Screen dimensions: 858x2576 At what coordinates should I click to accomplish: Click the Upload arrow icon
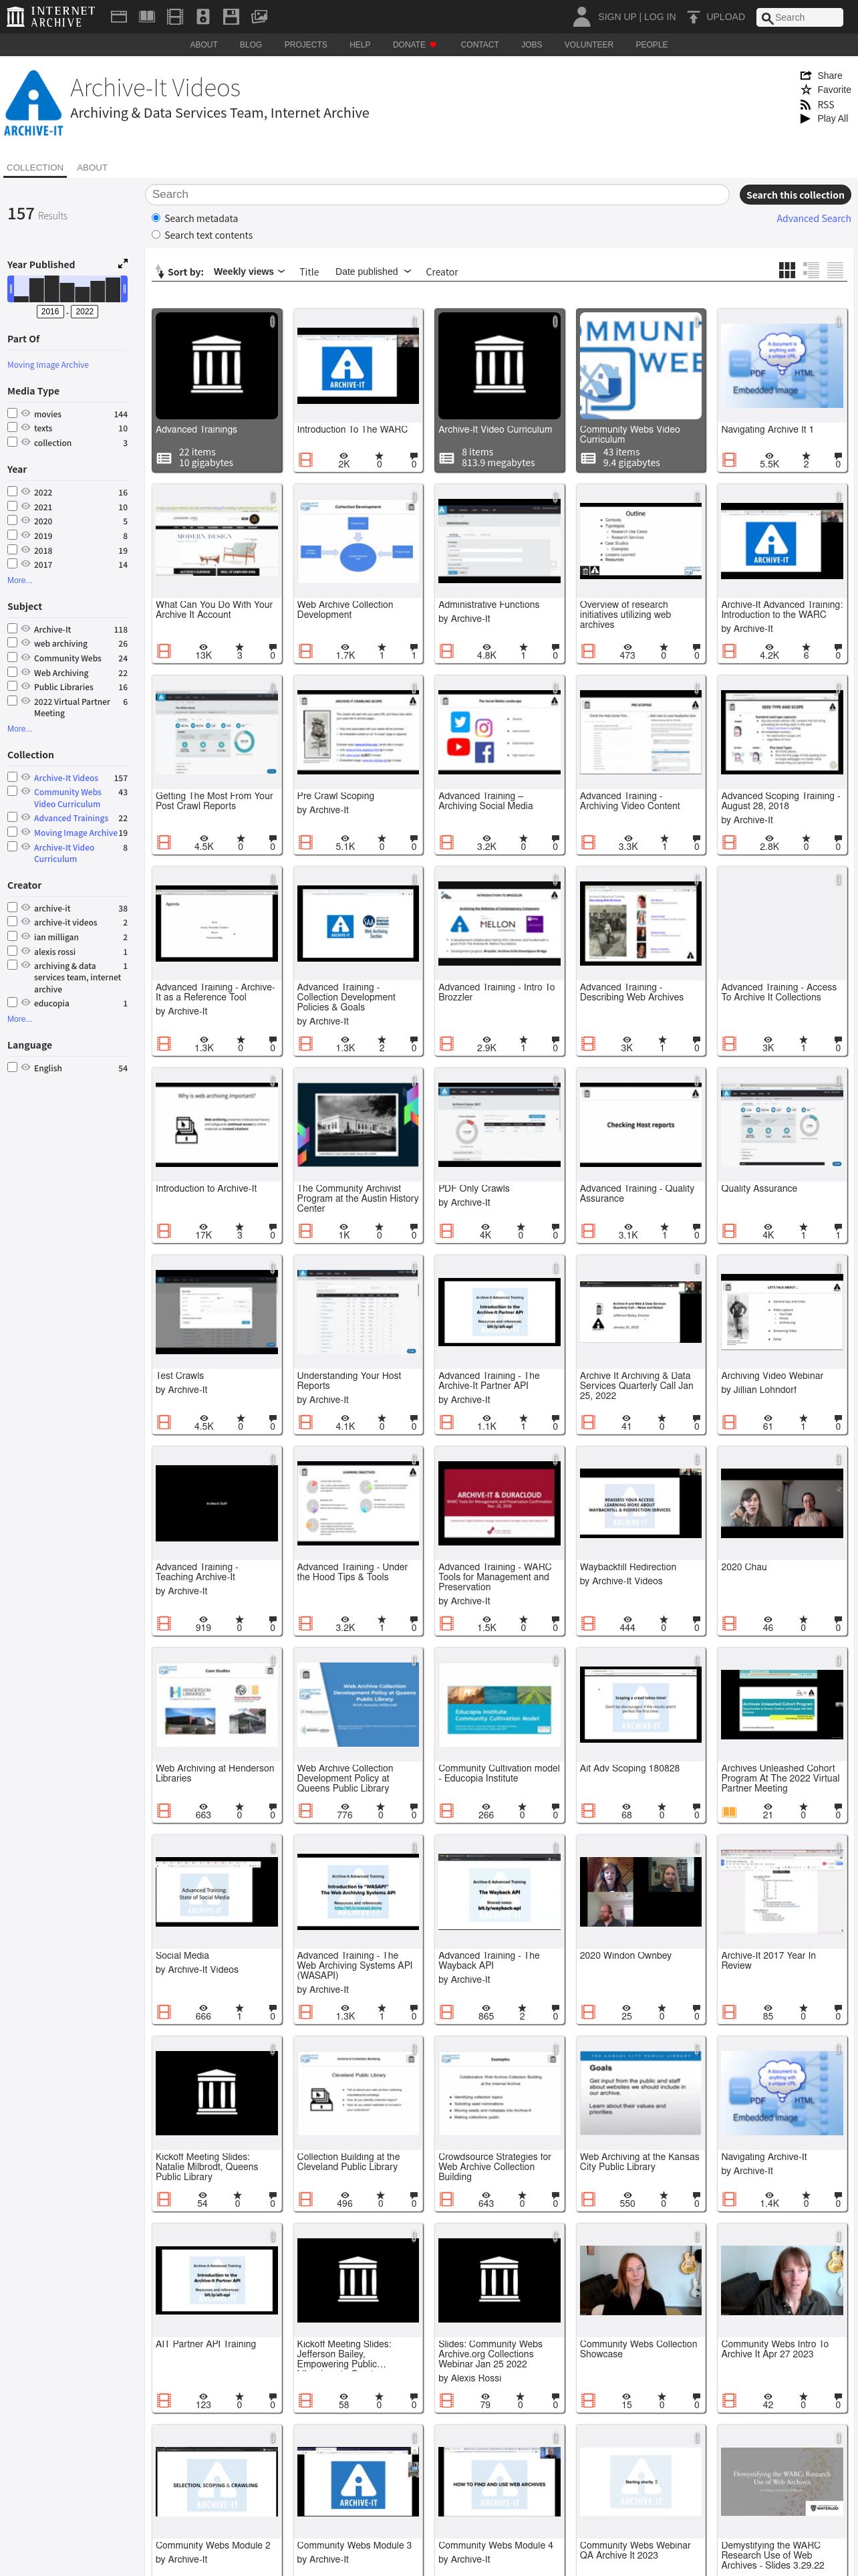[693, 16]
